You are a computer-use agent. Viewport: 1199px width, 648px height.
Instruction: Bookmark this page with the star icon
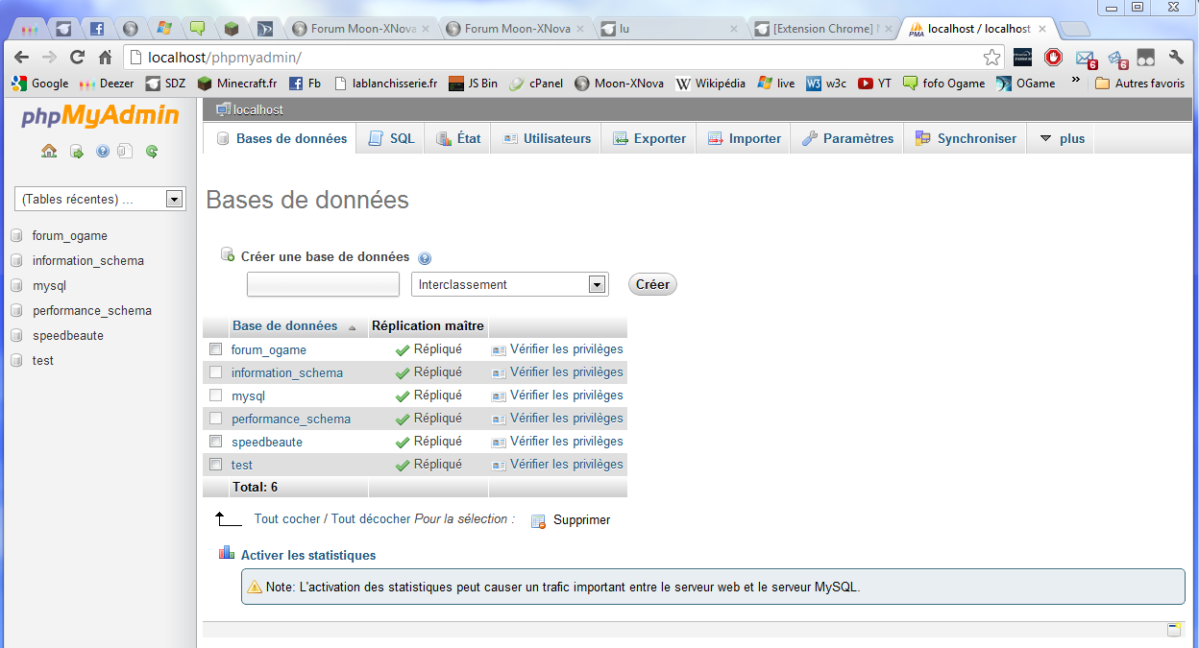coord(991,58)
